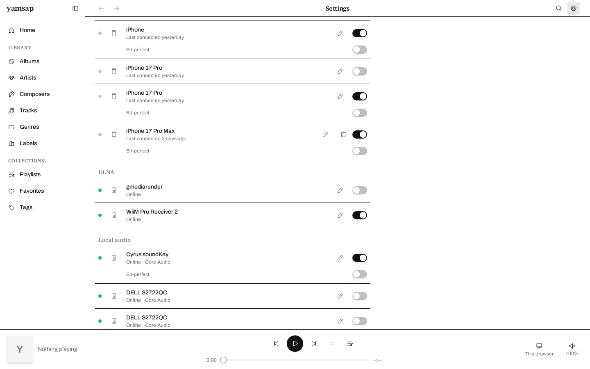The height and width of the screenshot is (369, 590).
Task: Edit the gmediarender device name
Action: 340,190
